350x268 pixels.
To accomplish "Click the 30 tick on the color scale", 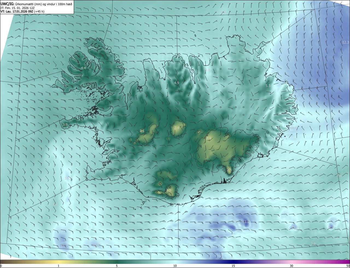I will 291,266.
